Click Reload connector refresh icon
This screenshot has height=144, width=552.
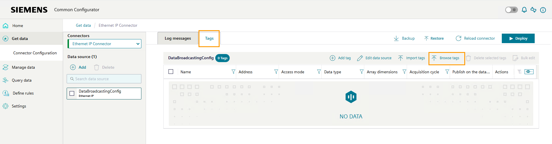(458, 38)
